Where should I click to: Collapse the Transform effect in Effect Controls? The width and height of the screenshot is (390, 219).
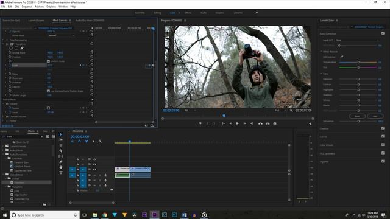[3, 44]
